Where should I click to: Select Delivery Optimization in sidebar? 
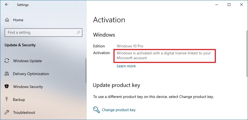[x=31, y=74]
